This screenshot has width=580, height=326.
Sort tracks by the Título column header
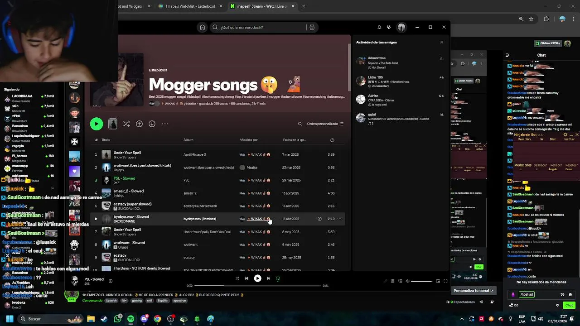[x=106, y=140]
